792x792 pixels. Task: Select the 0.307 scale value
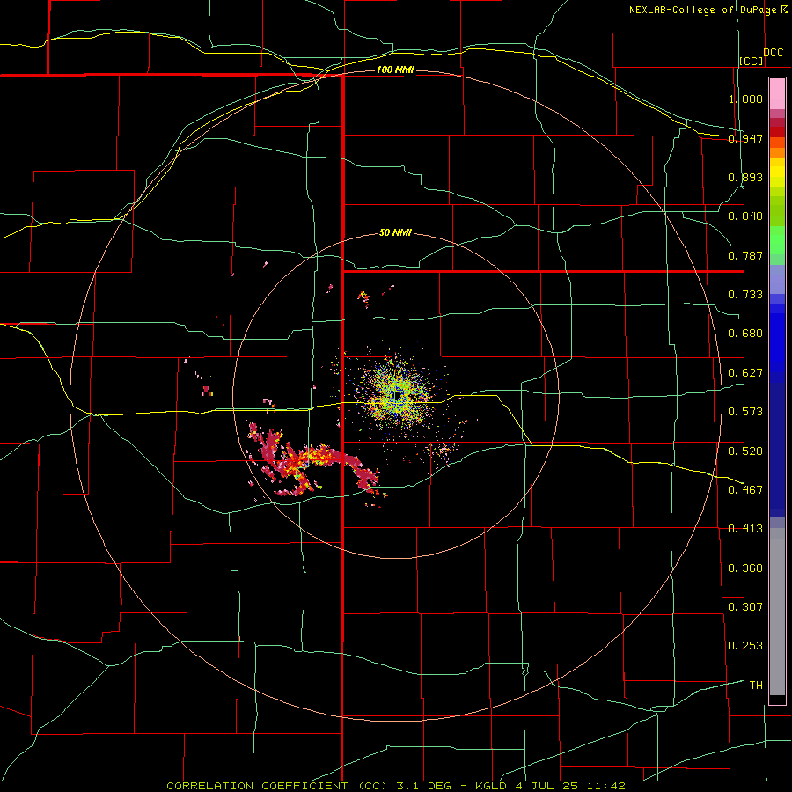pyautogui.click(x=745, y=607)
